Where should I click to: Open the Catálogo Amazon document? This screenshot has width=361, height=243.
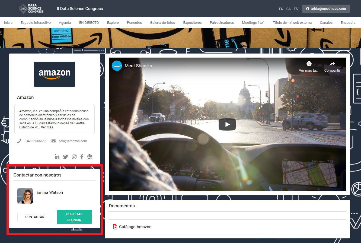point(227,227)
